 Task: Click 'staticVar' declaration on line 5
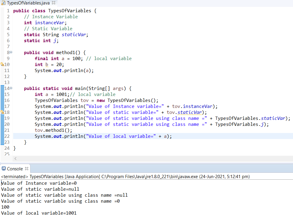[74, 35]
